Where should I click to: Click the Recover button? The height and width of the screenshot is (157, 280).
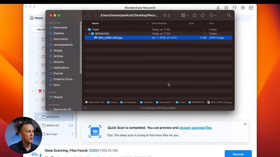[238, 154]
